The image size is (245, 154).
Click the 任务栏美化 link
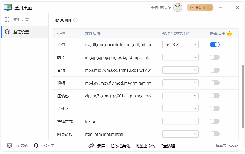coord(120,146)
